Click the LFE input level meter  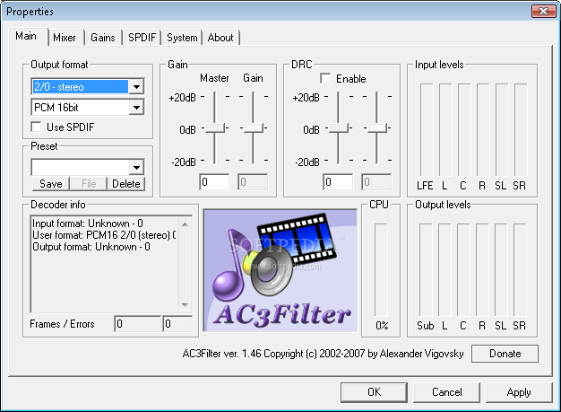pyautogui.click(x=427, y=130)
